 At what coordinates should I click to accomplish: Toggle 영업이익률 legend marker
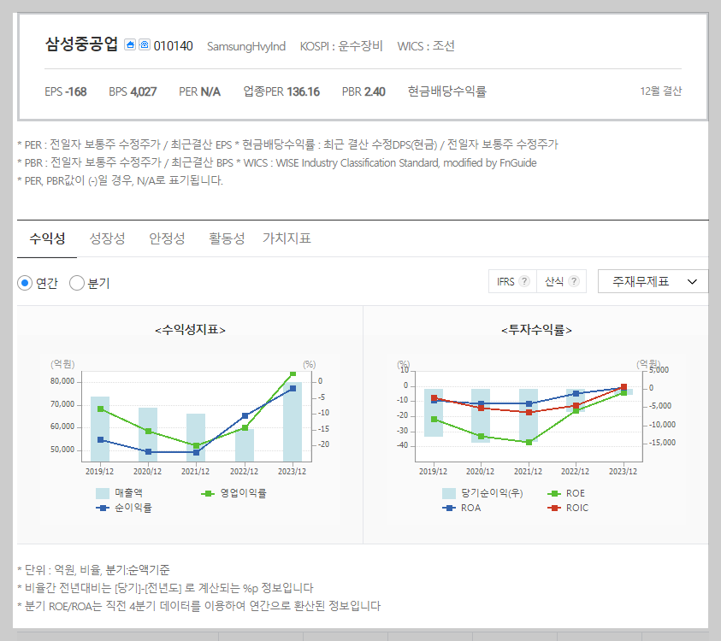[208, 493]
